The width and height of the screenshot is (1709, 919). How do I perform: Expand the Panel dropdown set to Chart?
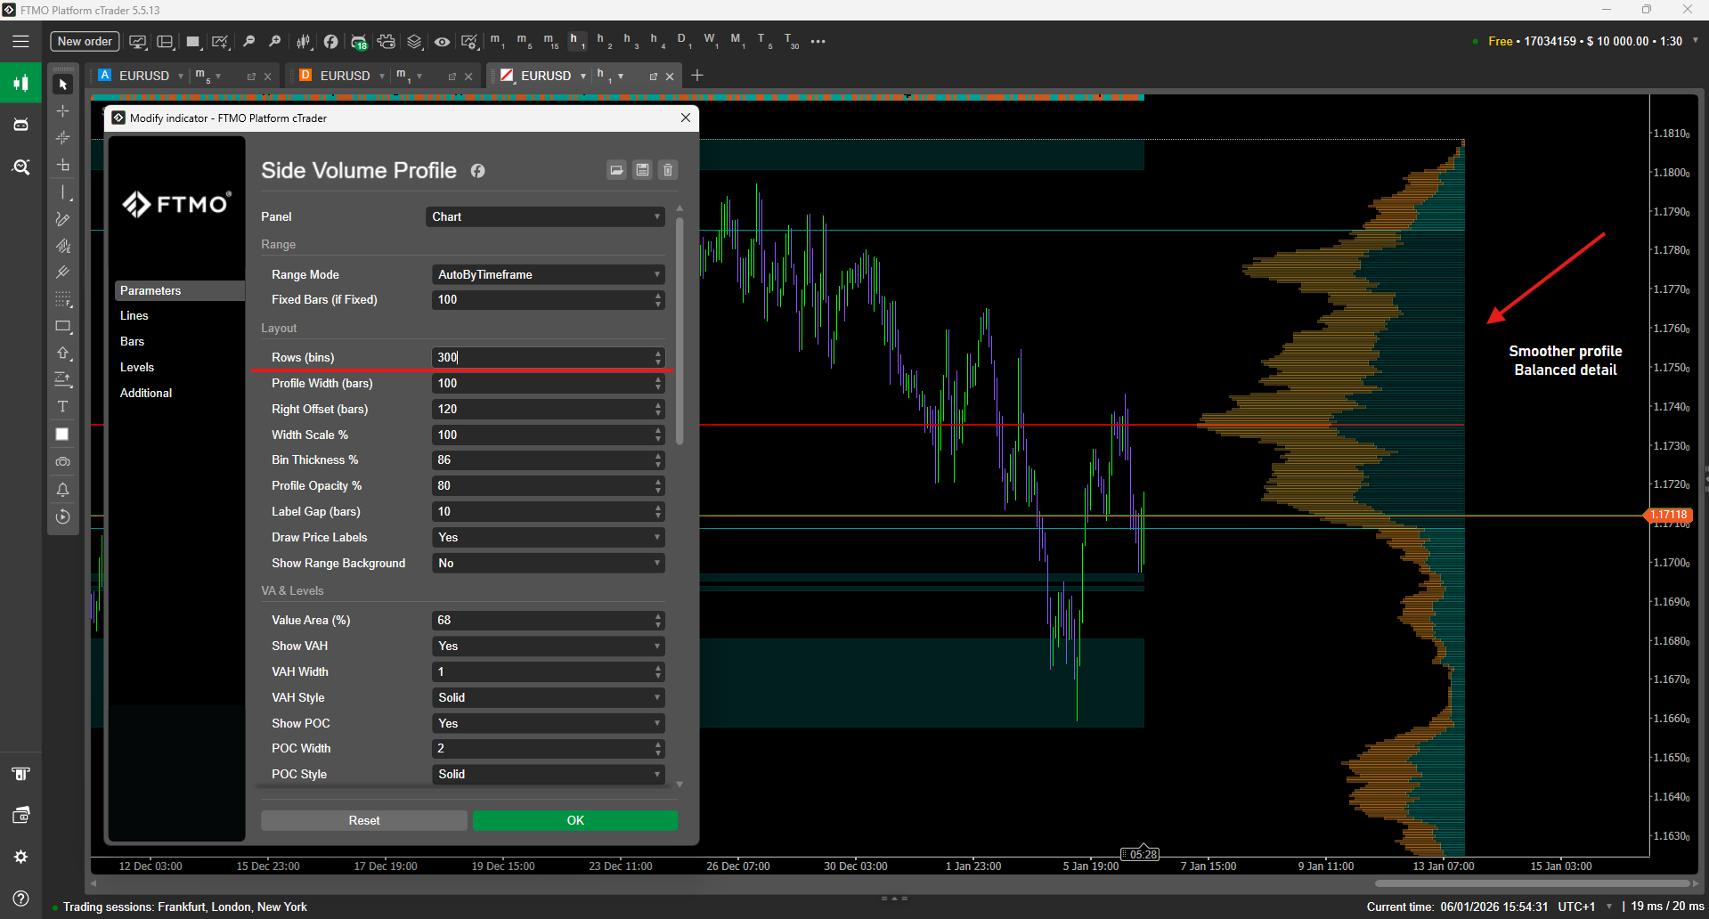(545, 217)
